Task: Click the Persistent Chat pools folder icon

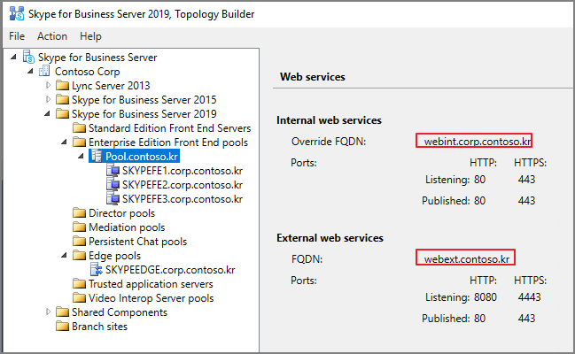Action: (x=79, y=241)
